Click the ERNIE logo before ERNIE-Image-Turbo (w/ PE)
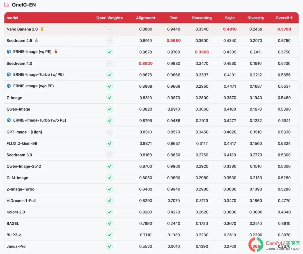This screenshot has height=254, width=303. pyautogui.click(x=9, y=74)
